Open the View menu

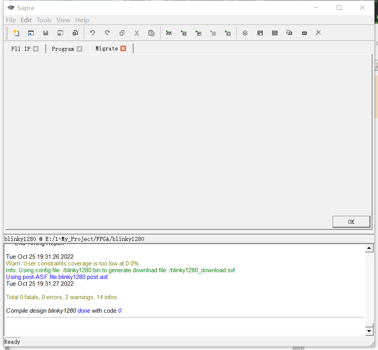click(63, 20)
